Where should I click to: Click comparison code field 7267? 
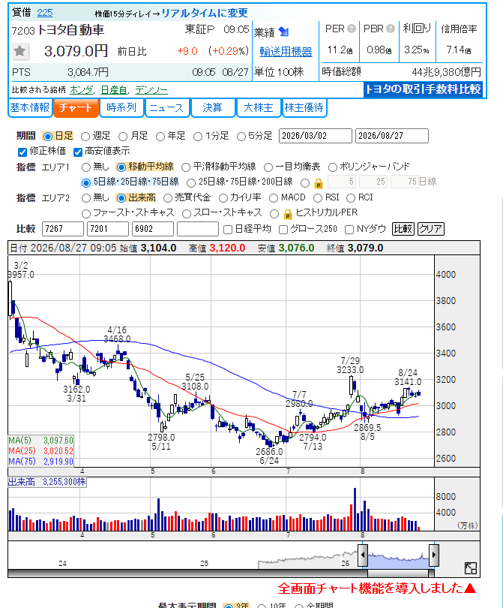pyautogui.click(x=63, y=229)
